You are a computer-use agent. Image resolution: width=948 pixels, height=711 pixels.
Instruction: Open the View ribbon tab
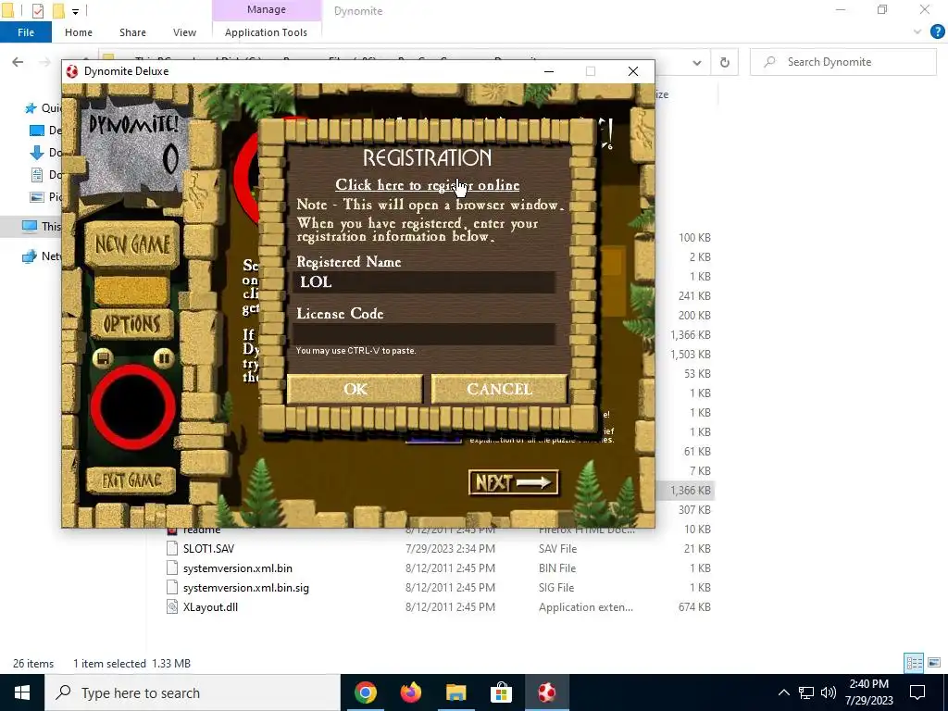[x=184, y=32]
